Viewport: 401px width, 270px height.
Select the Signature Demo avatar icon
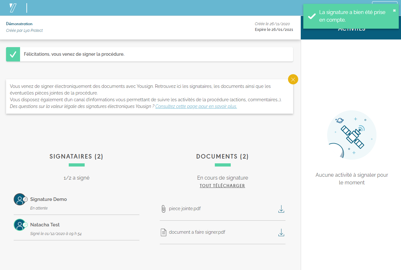click(x=20, y=199)
